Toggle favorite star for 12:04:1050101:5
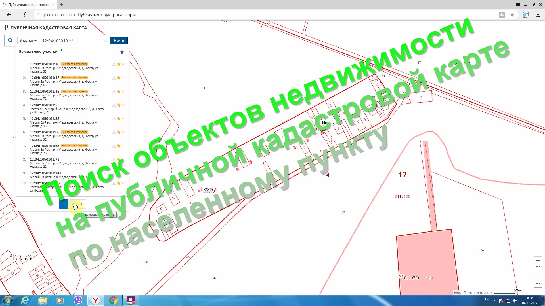 pyautogui.click(x=119, y=105)
